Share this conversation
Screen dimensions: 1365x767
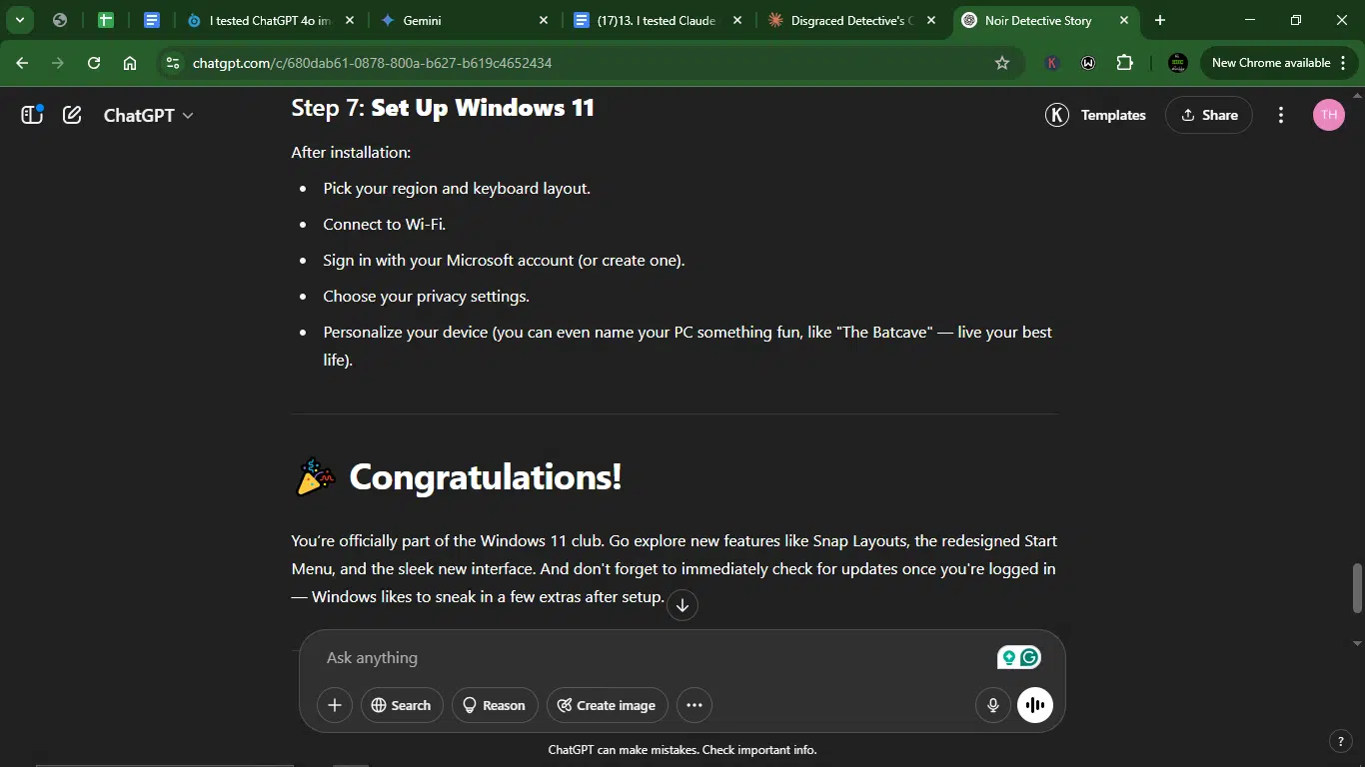pyautogui.click(x=1209, y=115)
